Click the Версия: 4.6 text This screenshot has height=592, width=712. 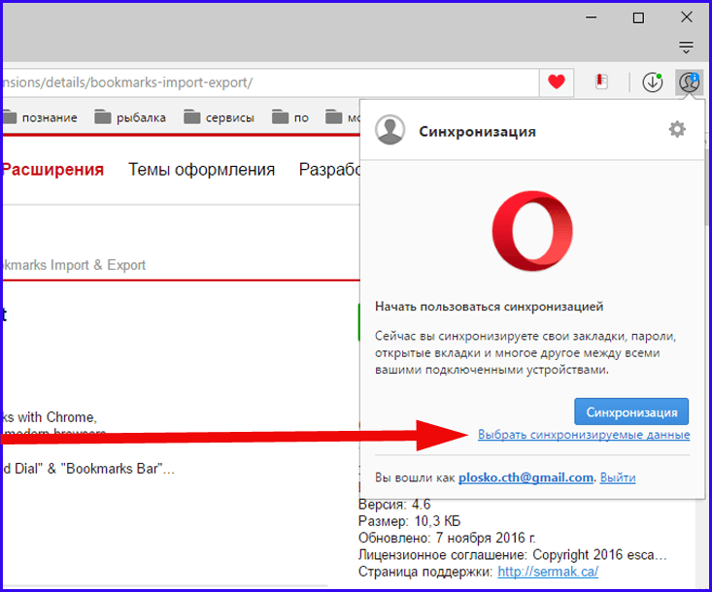[394, 505]
